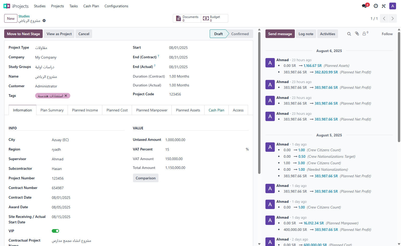Open the Cash Plan tab
This screenshot has width=401, height=246.
tap(216, 110)
